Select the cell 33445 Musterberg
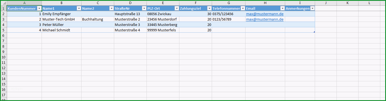386x101 pixels. pos(163,25)
